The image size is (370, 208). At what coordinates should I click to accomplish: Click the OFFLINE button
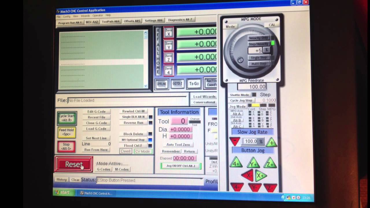click(162, 84)
